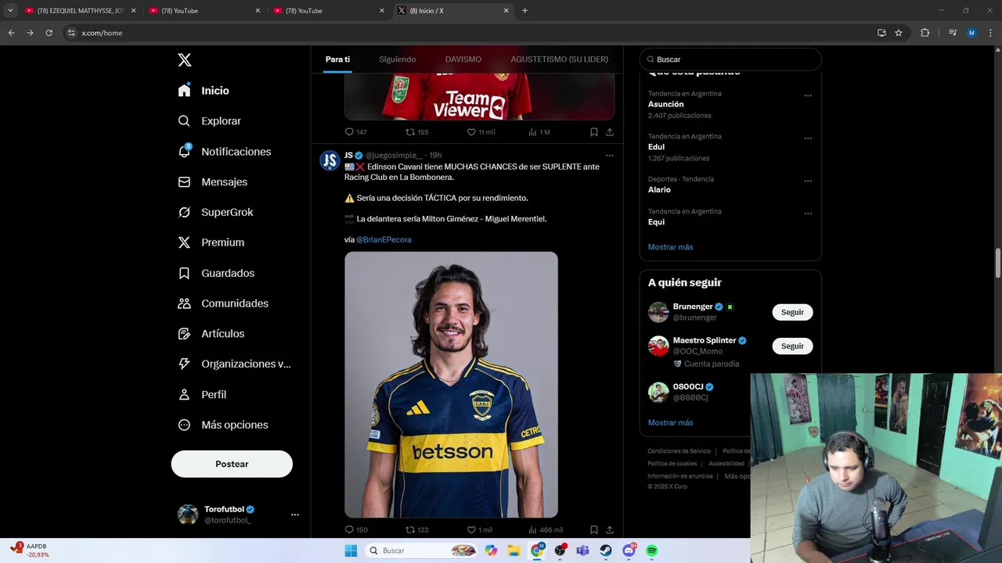Open Política de cookies link
The width and height of the screenshot is (1002, 563).
672,464
